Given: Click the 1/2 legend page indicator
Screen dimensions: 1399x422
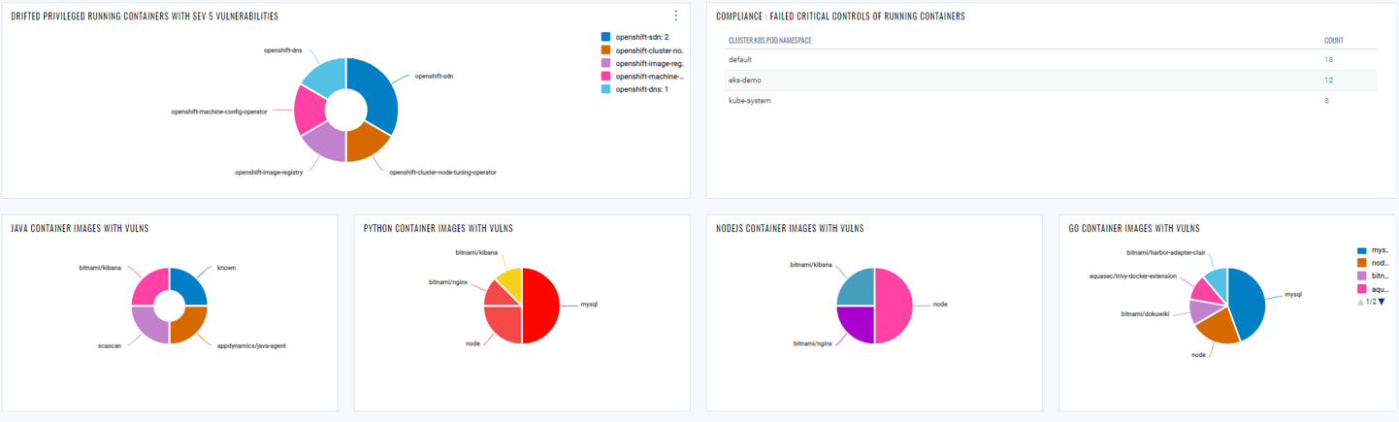Looking at the screenshot, I should pyautogui.click(x=1371, y=303).
